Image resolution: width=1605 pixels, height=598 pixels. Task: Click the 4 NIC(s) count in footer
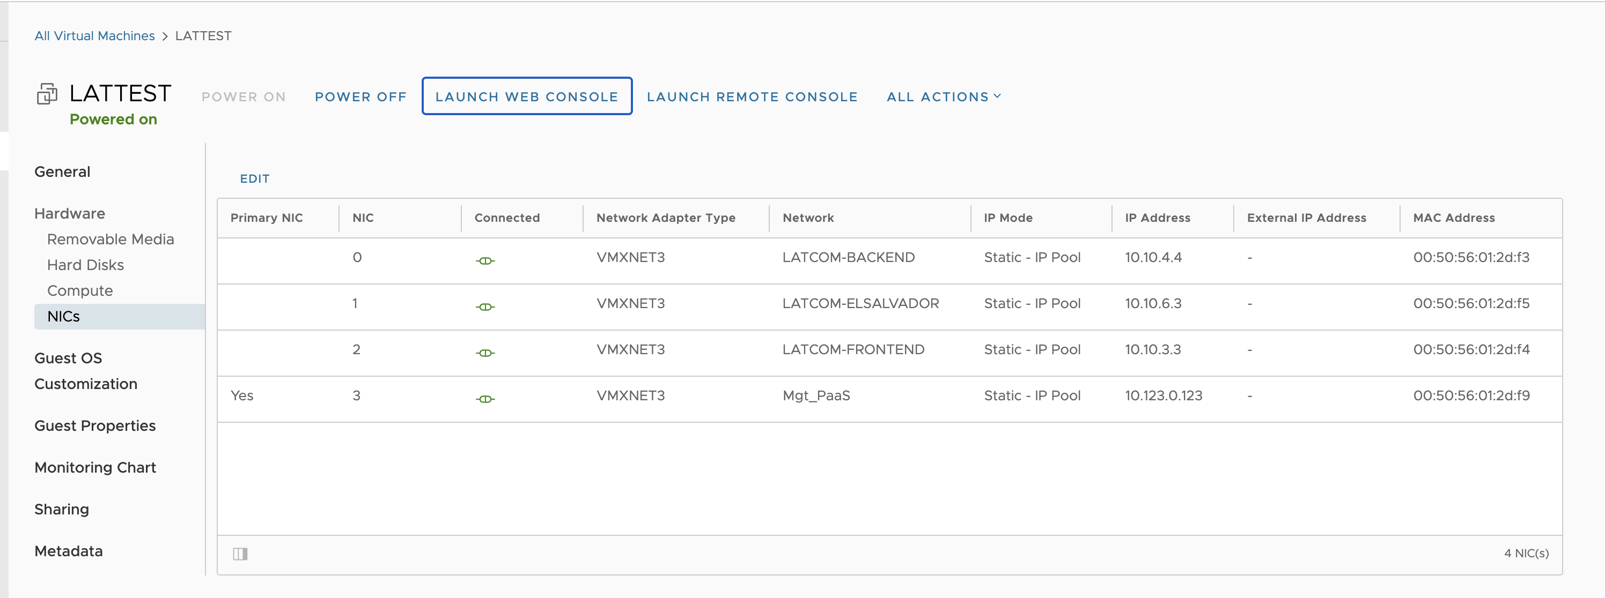click(x=1526, y=553)
